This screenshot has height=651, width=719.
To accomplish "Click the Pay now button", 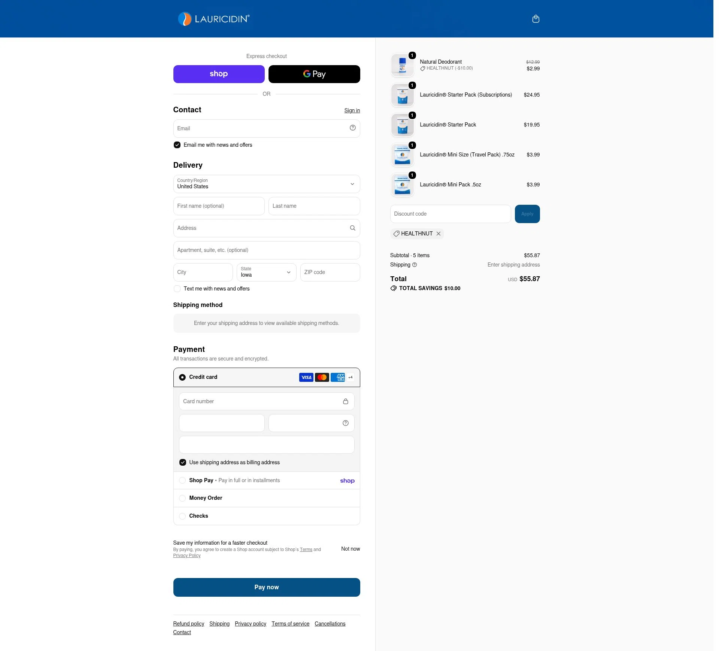I will [x=266, y=587].
